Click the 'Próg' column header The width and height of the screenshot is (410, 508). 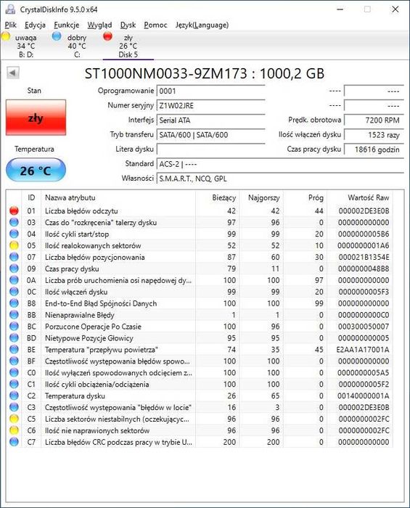coord(305,197)
